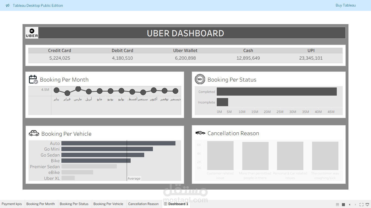371x208 pixels.
Task: Select the 100% badge icon near Booking Per Status
Action: 200,79
